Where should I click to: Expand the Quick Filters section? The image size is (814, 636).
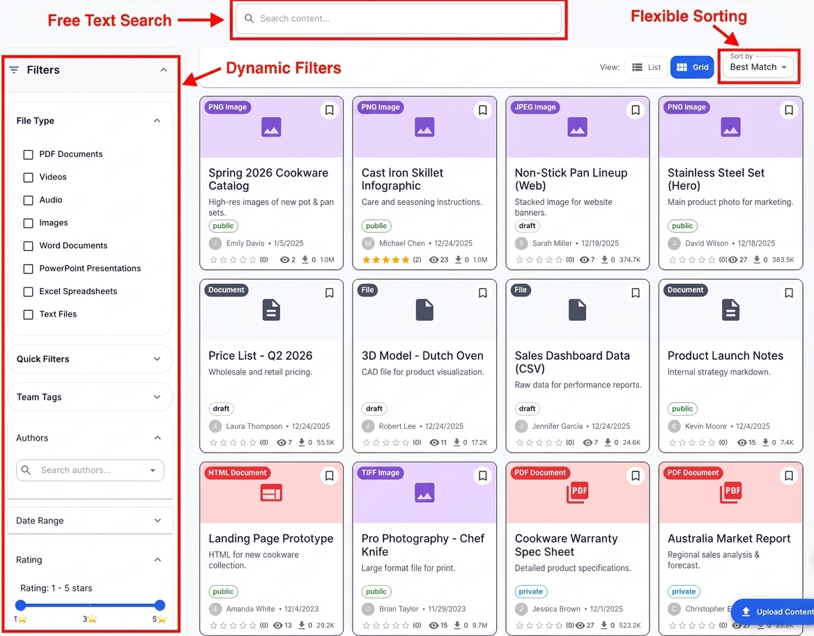pos(90,358)
